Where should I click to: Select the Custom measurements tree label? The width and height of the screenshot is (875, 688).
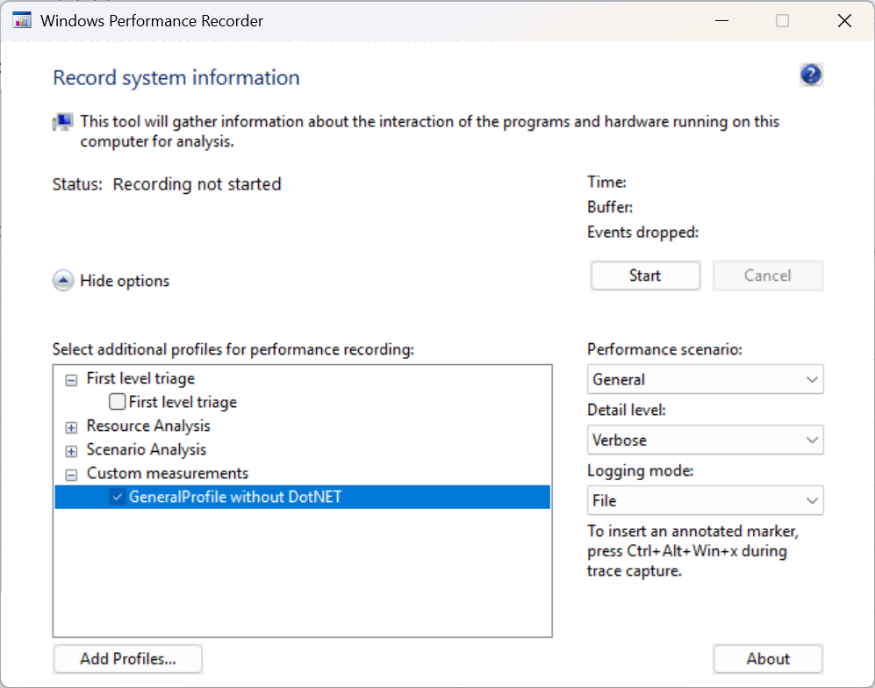167,474
